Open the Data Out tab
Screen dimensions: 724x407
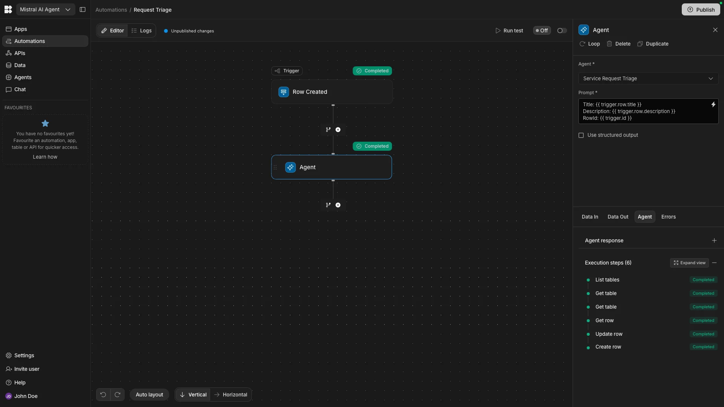[x=618, y=217]
